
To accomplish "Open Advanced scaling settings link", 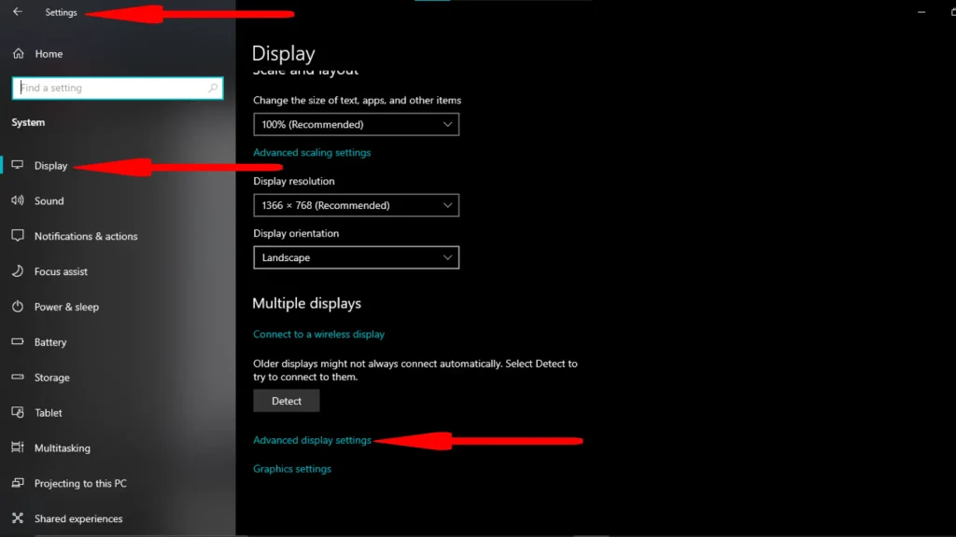I will tap(312, 153).
